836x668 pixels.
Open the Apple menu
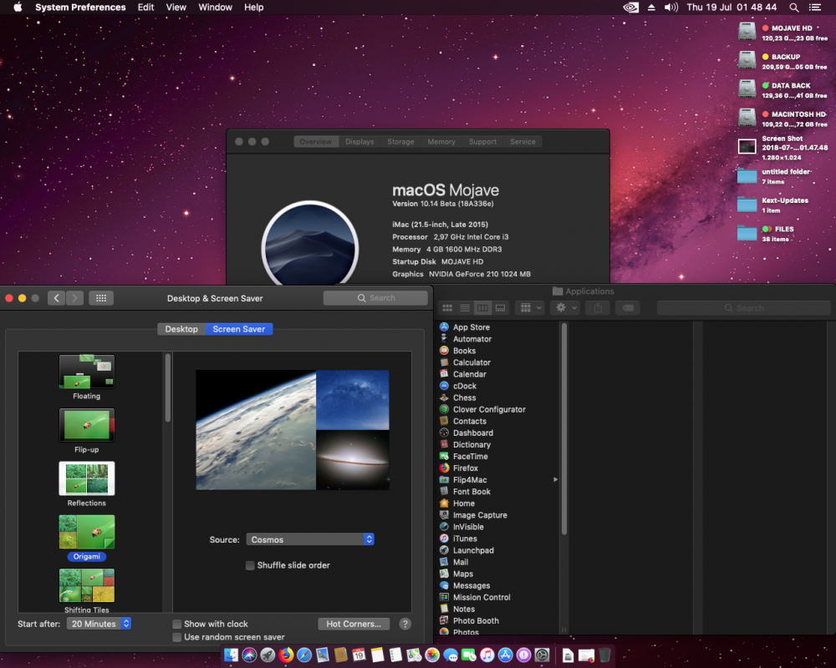(18, 8)
